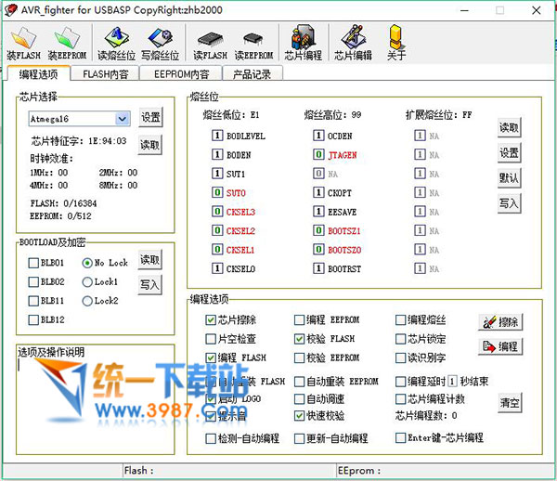Enable the 校验 EEPROM verify option
The image size is (557, 481).
(300, 357)
